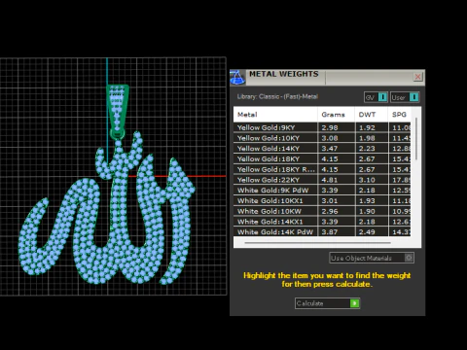Select the Yellow Gold:14KY row
The width and height of the screenshot is (467, 350).
coord(322,149)
